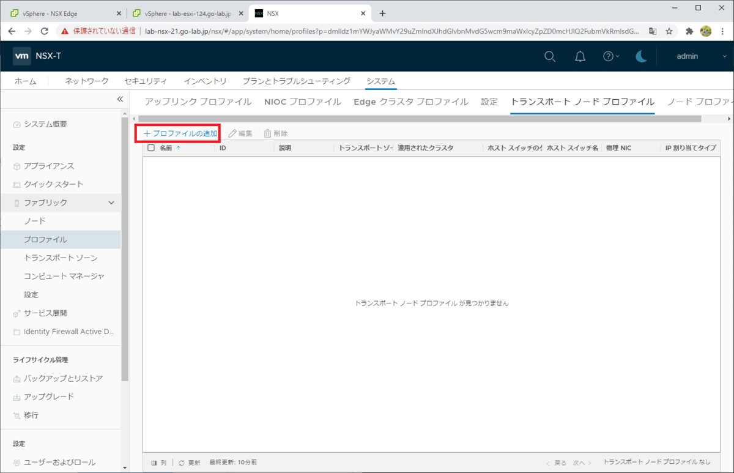The width and height of the screenshot is (734, 473).
Task: Select コンピュート マネージャ in sidebar
Action: 64,276
